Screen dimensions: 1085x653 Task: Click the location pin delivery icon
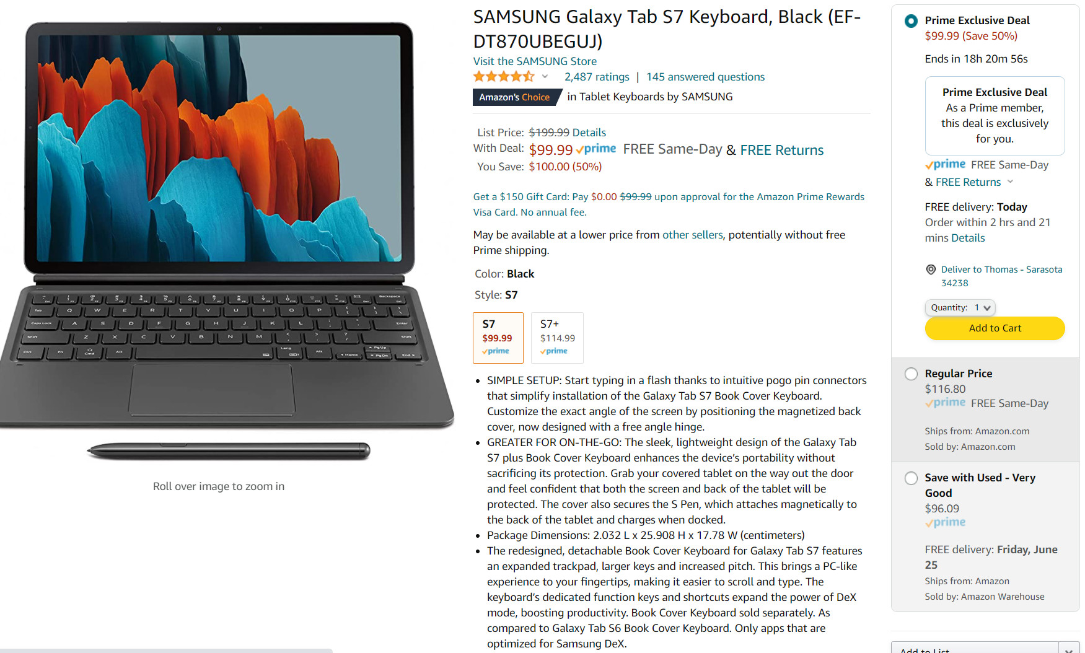(x=931, y=270)
